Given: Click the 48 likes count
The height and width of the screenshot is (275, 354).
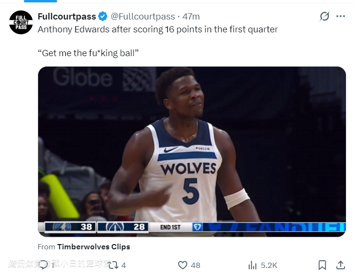Looking at the screenshot, I should click(195, 265).
